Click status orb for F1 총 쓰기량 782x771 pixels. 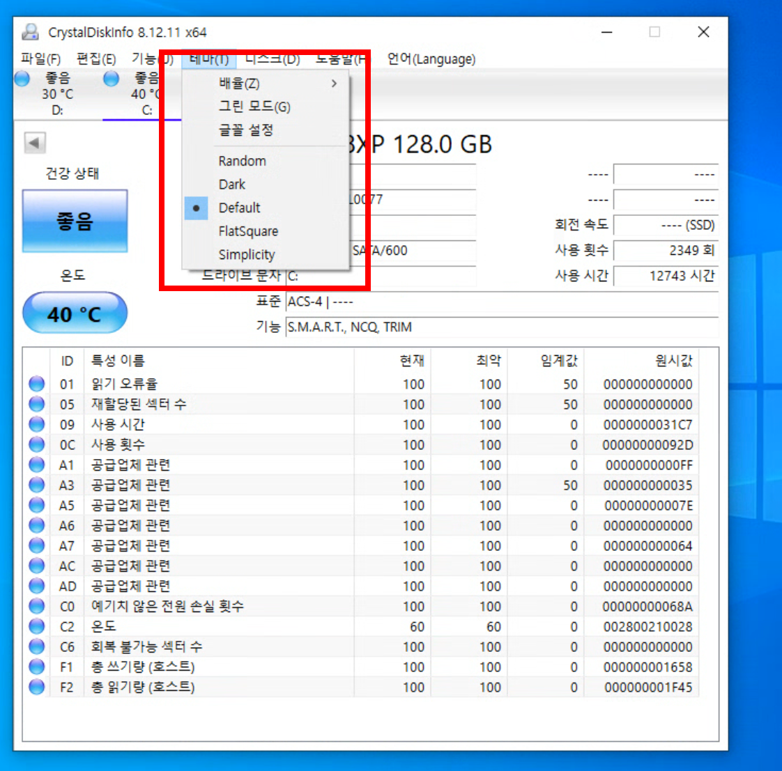(x=36, y=667)
